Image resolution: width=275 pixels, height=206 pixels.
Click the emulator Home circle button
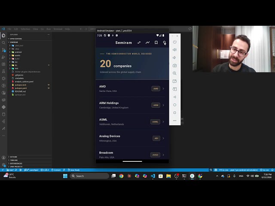[175, 105]
